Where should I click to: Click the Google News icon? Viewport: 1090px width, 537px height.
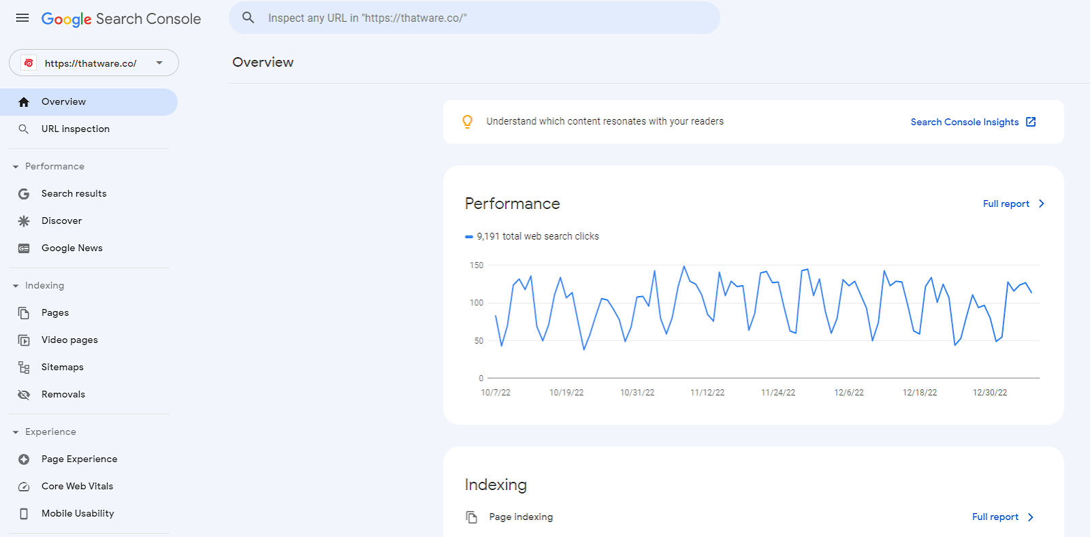coord(24,248)
